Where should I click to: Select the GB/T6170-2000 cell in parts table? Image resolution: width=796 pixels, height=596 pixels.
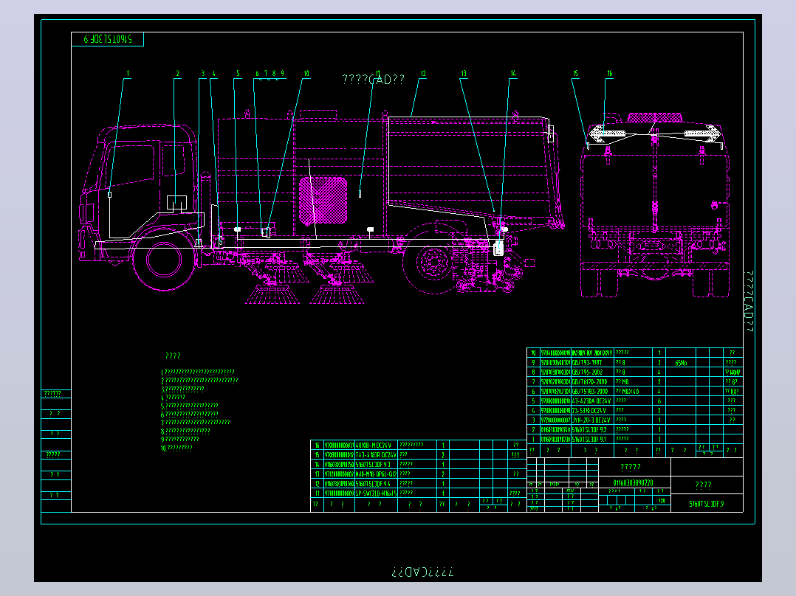click(592, 382)
